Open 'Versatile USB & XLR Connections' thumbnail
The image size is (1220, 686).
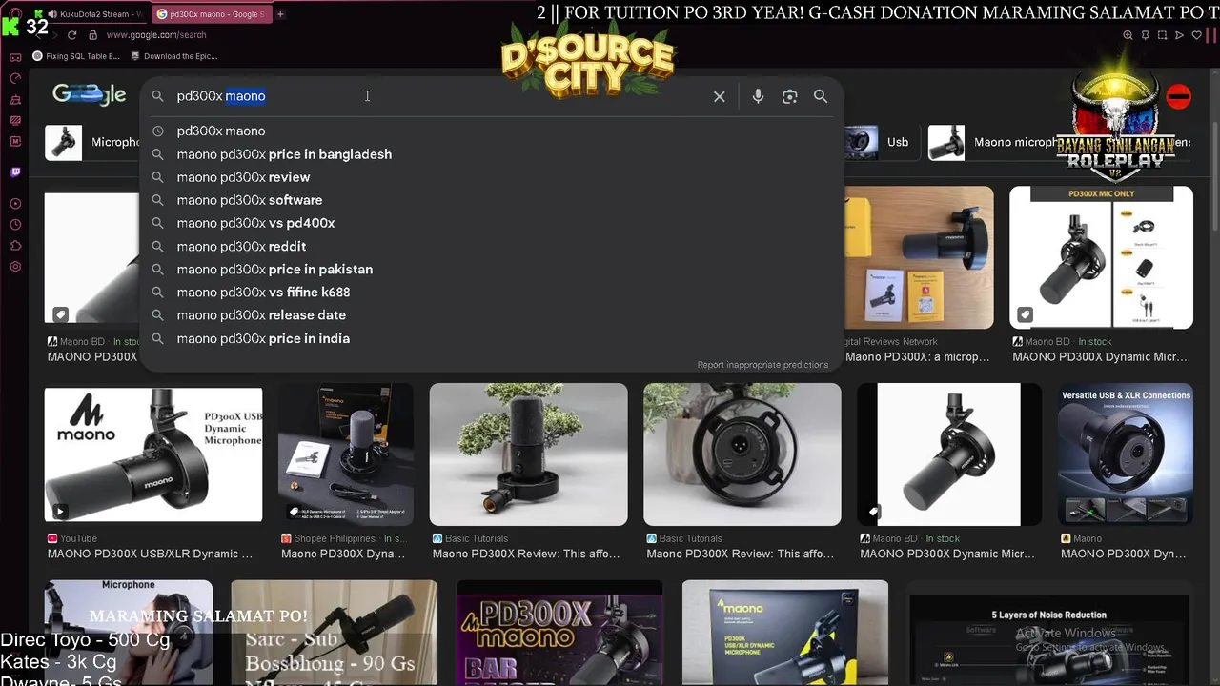click(x=1126, y=454)
